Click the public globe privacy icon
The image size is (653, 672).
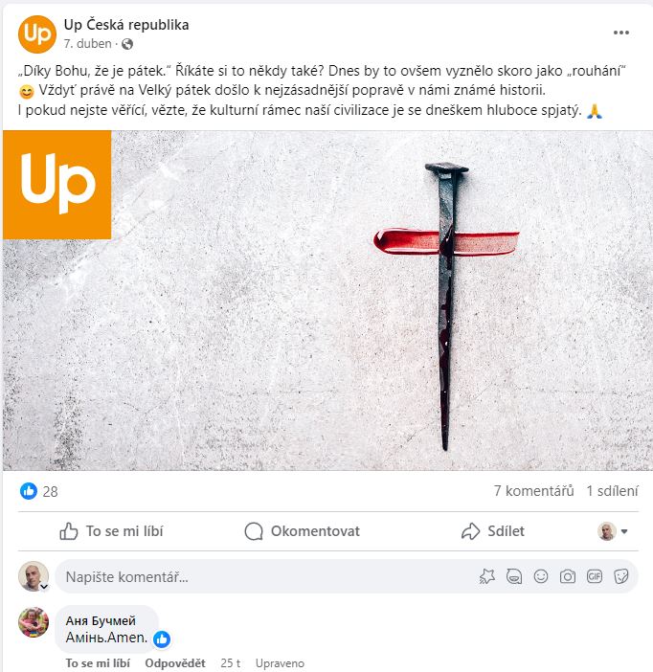click(x=127, y=44)
